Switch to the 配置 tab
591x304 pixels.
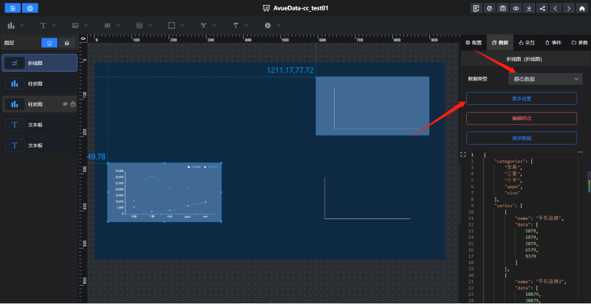pos(474,43)
